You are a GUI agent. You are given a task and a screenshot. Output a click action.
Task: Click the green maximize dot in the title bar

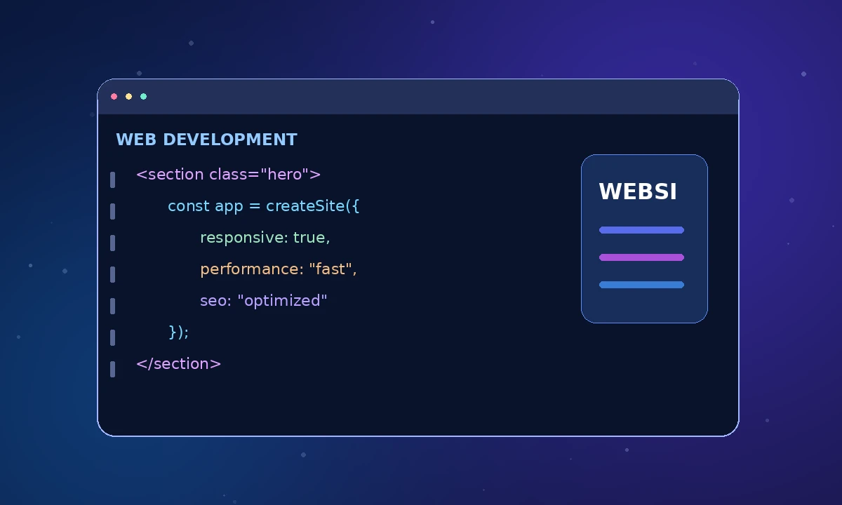click(x=143, y=97)
